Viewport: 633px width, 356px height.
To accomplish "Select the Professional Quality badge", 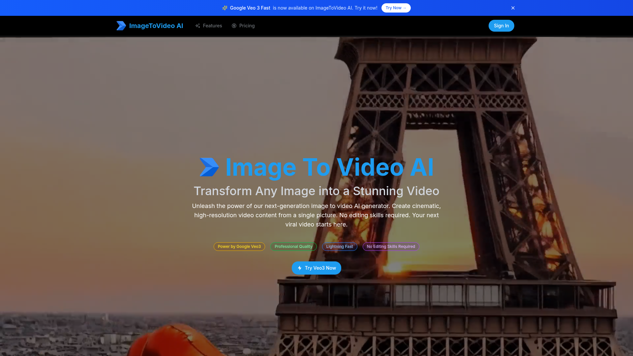I will point(293,246).
